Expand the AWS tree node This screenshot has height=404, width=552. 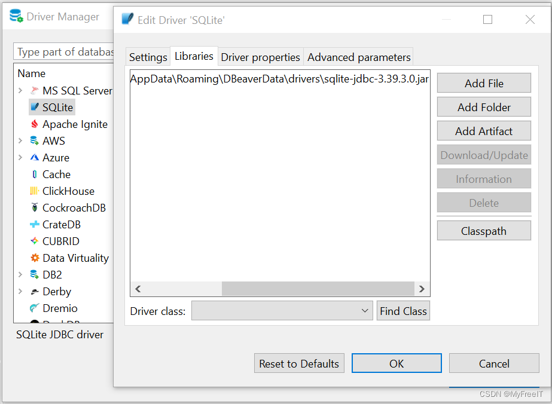click(x=20, y=141)
